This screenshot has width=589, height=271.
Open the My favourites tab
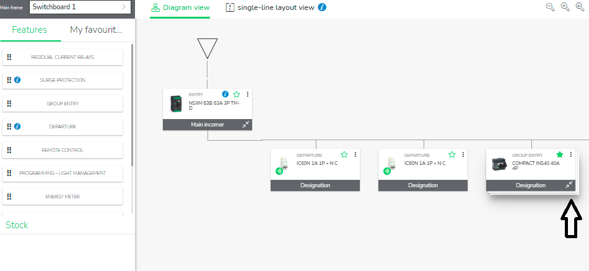(96, 30)
